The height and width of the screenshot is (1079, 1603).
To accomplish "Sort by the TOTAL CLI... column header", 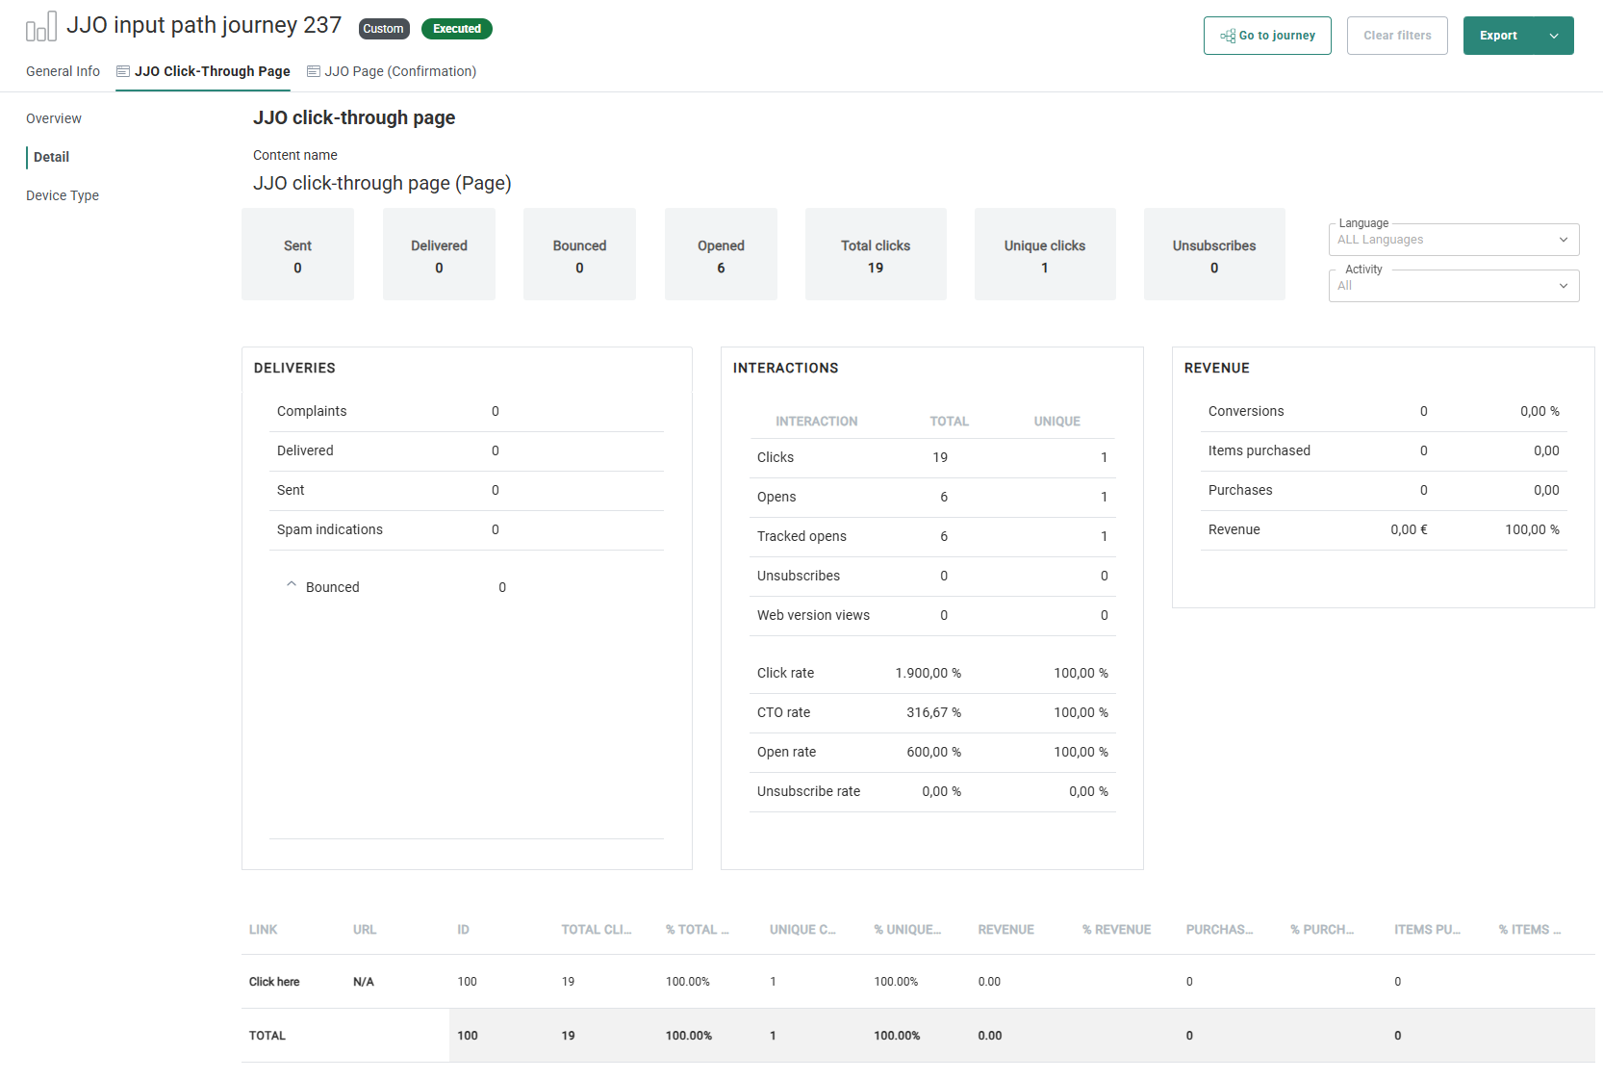I will click(x=597, y=930).
